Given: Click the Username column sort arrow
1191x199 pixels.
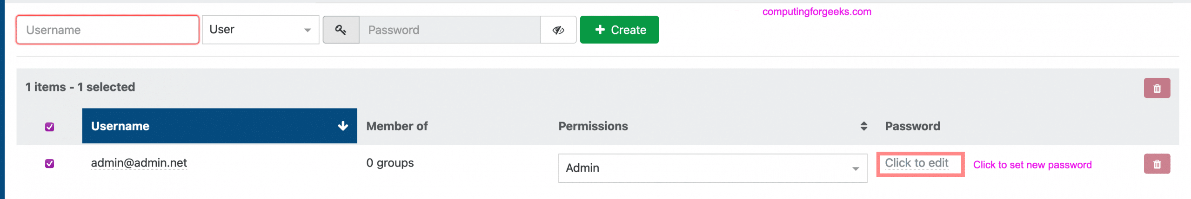Looking at the screenshot, I should 343,126.
